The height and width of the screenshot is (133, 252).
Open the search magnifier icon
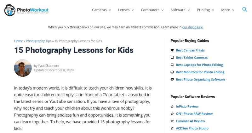[x=245, y=9]
